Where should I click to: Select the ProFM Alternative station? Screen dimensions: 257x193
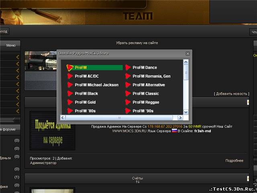coord(149,85)
